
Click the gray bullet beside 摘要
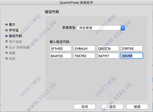coord(6,53)
